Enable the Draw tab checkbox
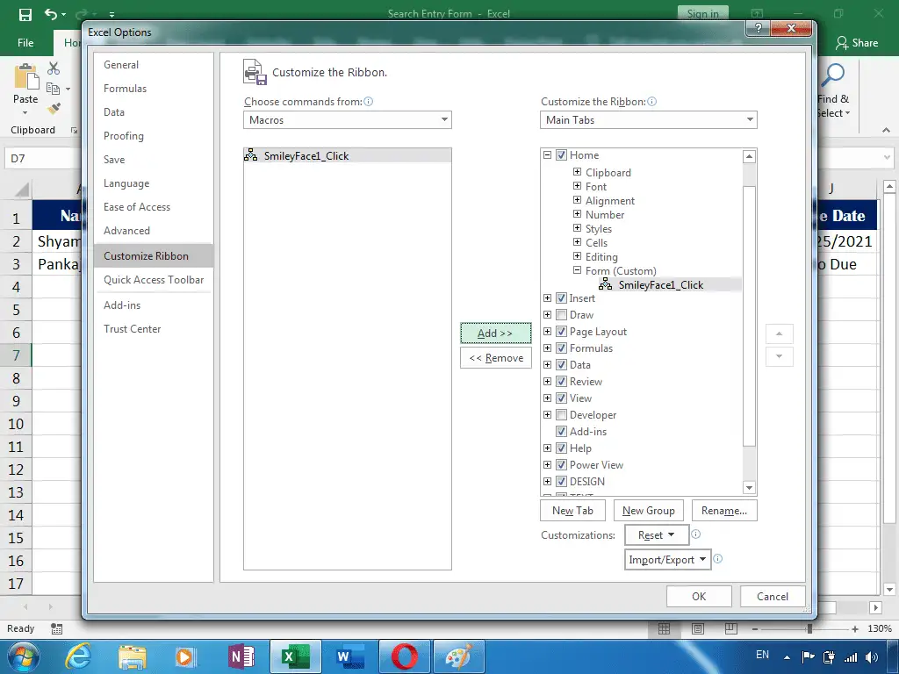 (x=561, y=315)
